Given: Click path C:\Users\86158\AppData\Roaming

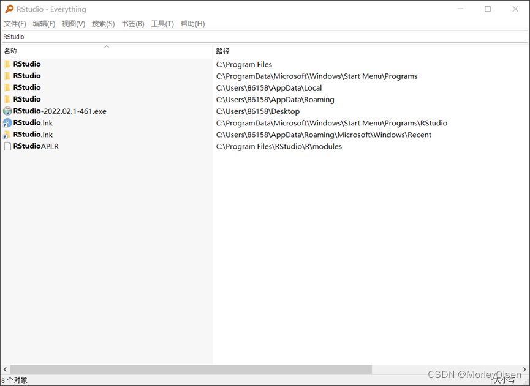Looking at the screenshot, I should point(275,100).
